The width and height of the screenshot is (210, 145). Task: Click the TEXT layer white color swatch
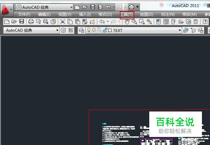(x=110, y=30)
